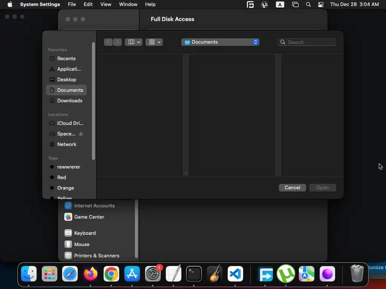
Task: Open Maps from the Dock
Action: (x=306, y=274)
